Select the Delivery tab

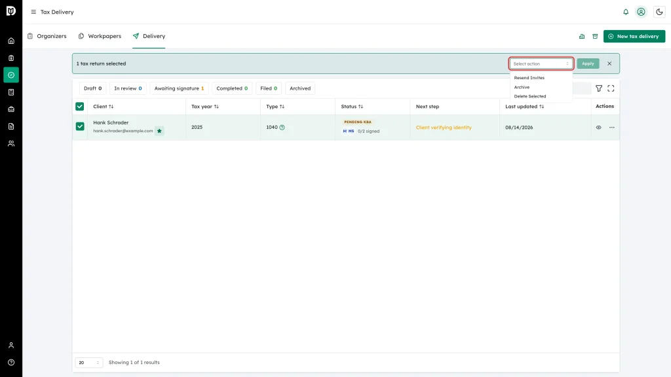(x=149, y=37)
